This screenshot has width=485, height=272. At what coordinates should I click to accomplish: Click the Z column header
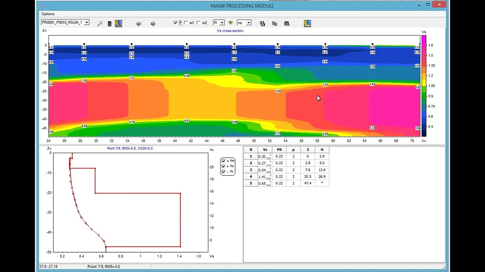point(308,150)
